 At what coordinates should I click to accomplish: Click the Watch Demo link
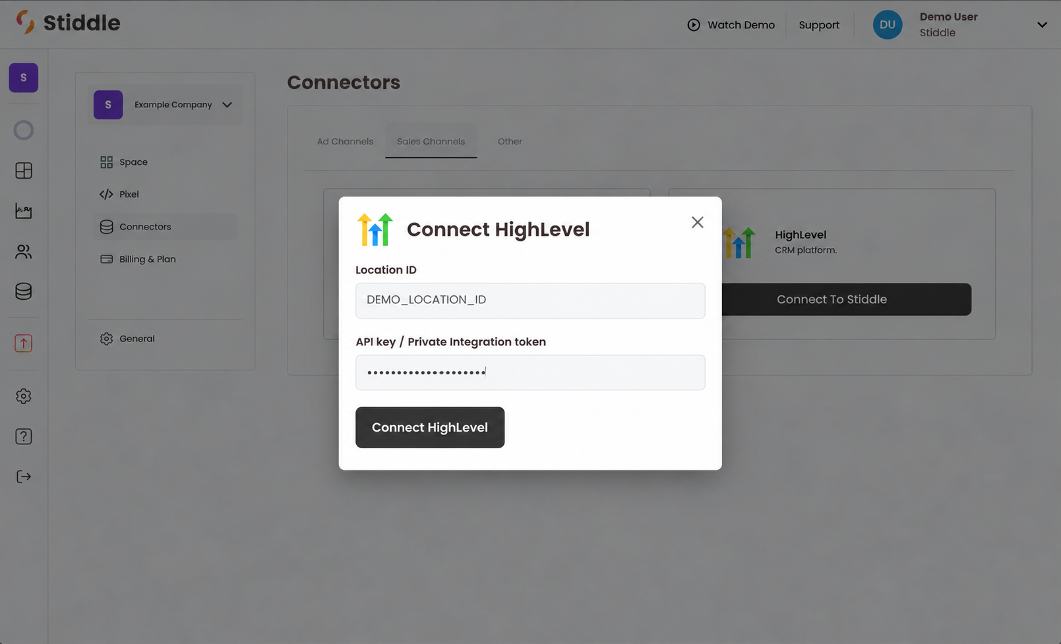(731, 25)
